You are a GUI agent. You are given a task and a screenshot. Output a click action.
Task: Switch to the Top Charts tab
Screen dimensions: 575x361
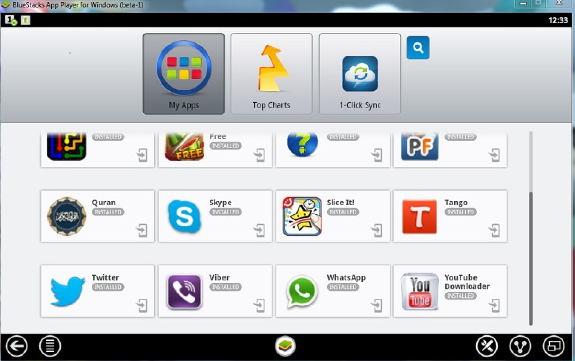click(272, 74)
